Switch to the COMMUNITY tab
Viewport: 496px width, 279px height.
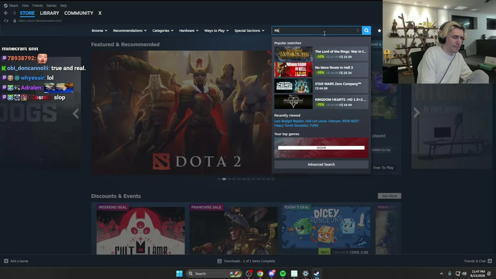coord(79,13)
